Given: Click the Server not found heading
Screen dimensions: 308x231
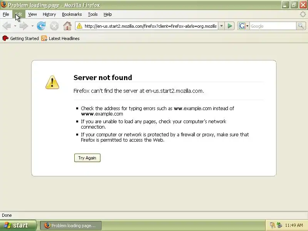Looking at the screenshot, I should click(103, 78).
